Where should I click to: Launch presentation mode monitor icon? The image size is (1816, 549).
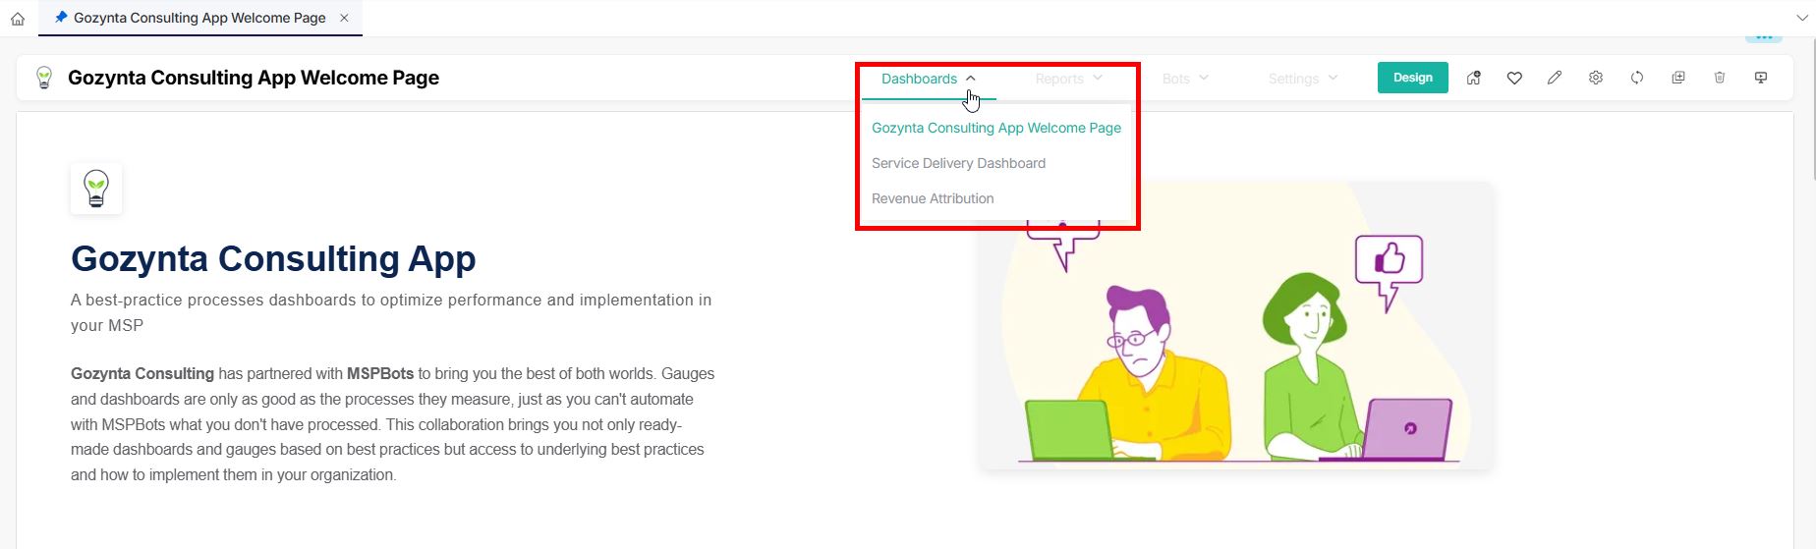pos(1761,78)
